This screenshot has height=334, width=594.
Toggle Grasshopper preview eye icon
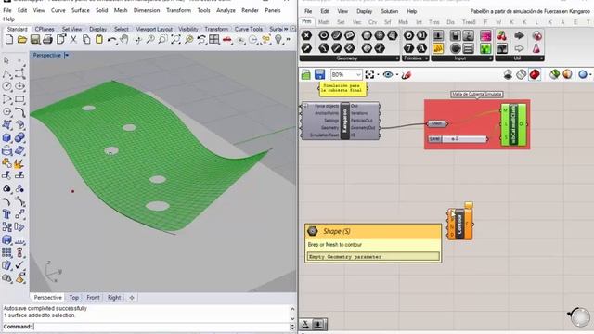pyautogui.click(x=388, y=74)
